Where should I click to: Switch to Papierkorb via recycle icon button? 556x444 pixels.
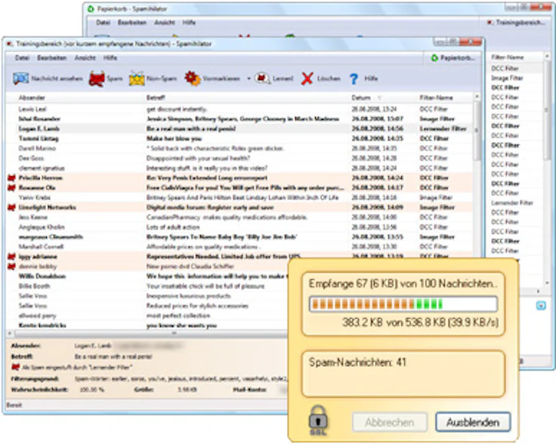[x=452, y=57]
